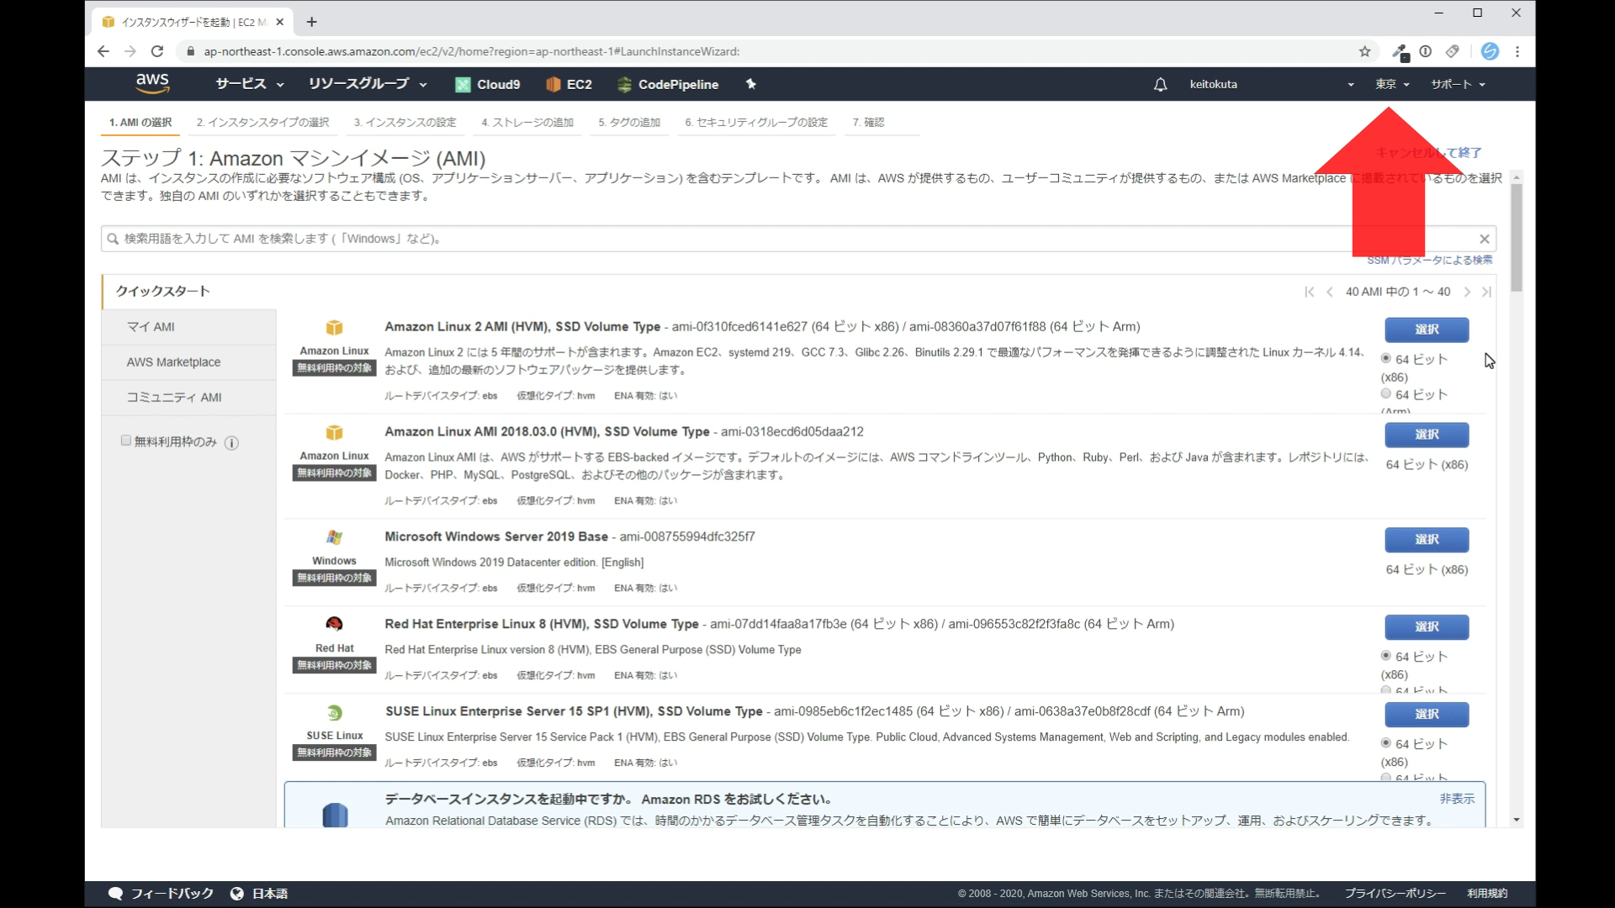The width and height of the screenshot is (1615, 908).
Task: Open the EC2 shortcut
Action: pyautogui.click(x=569, y=84)
